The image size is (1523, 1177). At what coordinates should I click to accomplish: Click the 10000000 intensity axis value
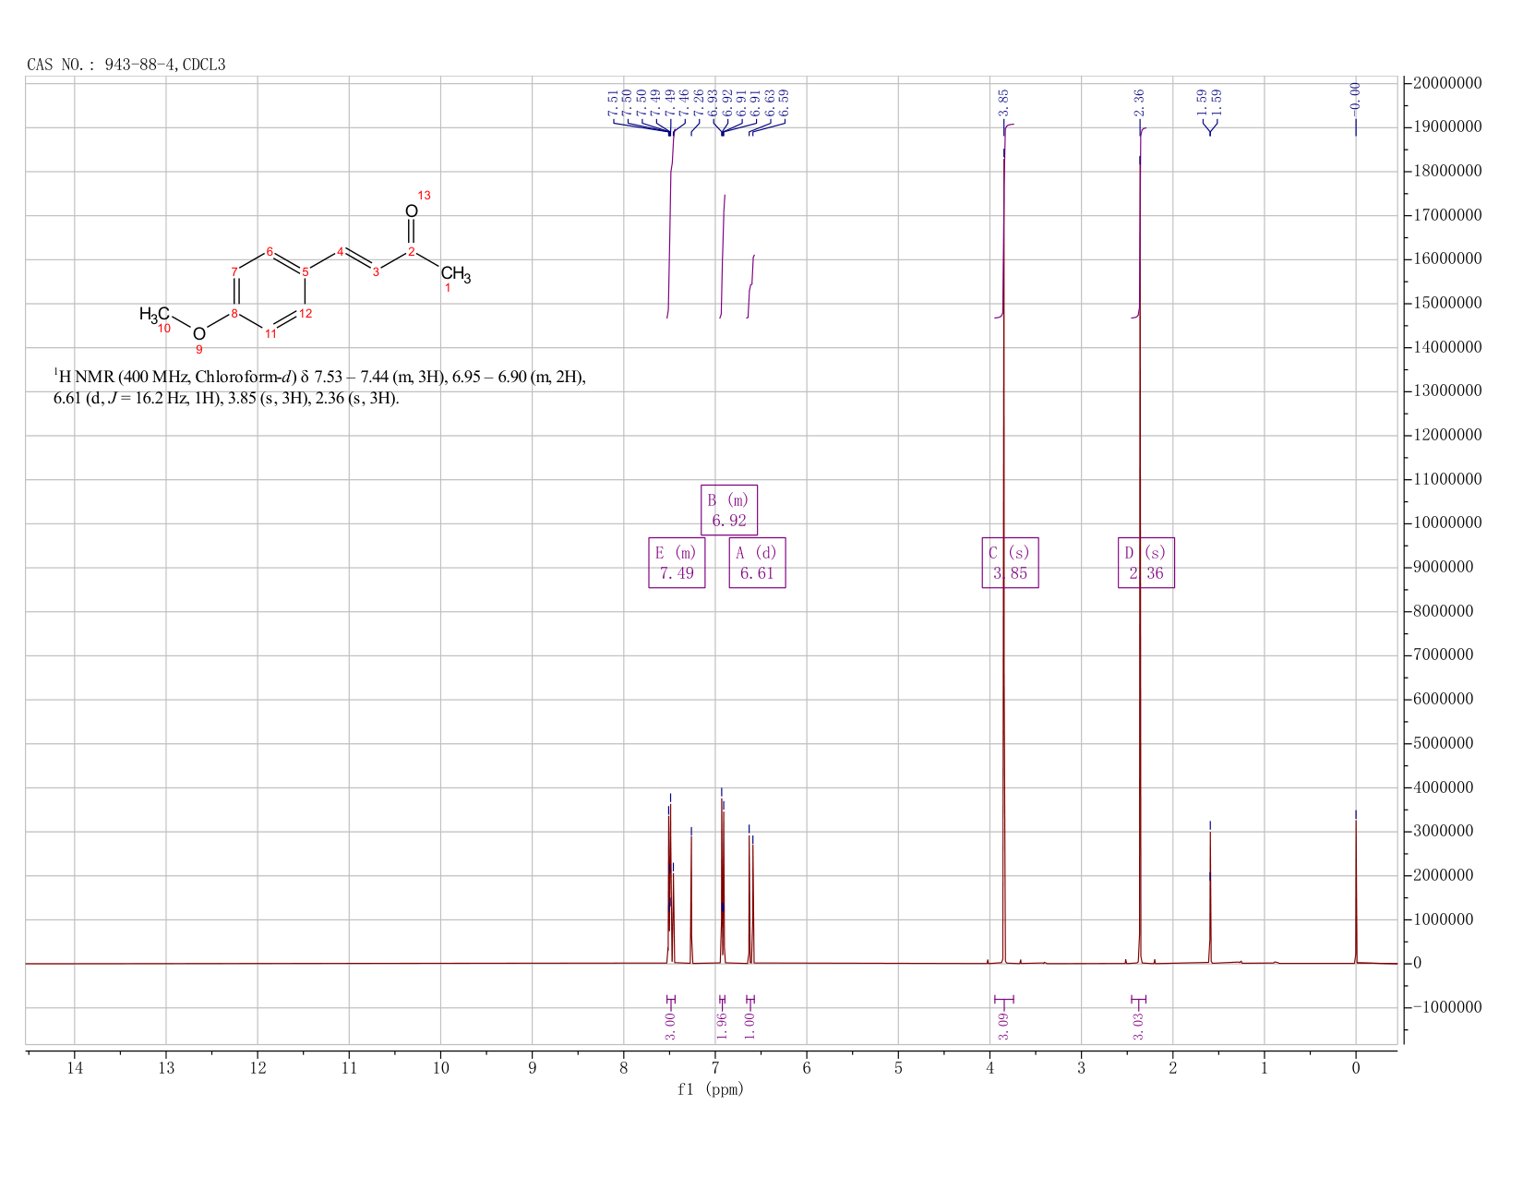point(1447,523)
